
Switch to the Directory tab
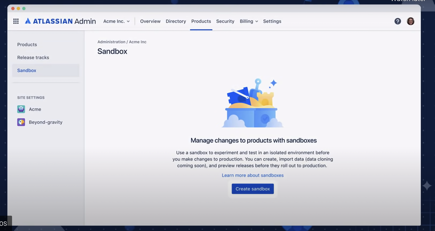tap(176, 21)
